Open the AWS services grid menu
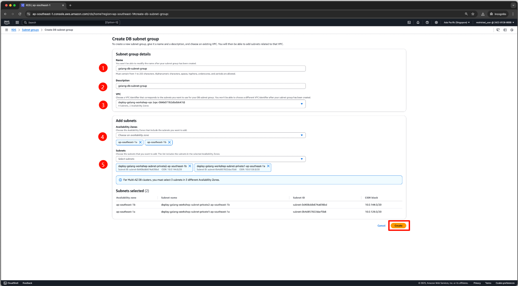The image size is (518, 286). pos(17,22)
